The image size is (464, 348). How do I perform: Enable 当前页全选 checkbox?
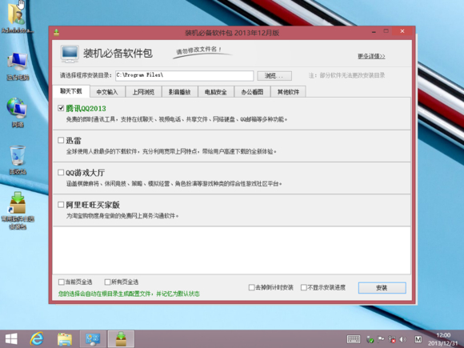(x=62, y=282)
